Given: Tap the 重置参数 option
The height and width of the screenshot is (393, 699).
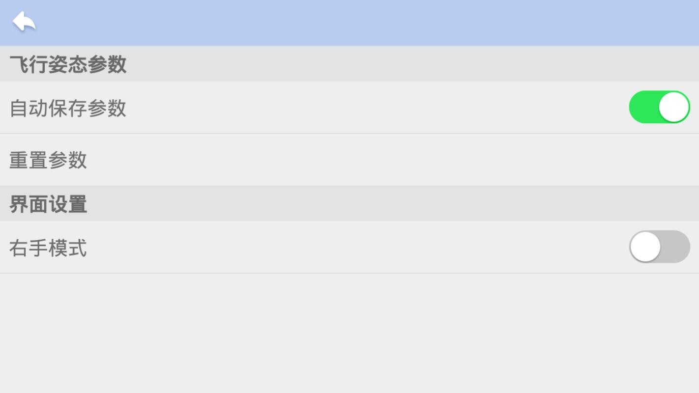Looking at the screenshot, I should point(48,160).
